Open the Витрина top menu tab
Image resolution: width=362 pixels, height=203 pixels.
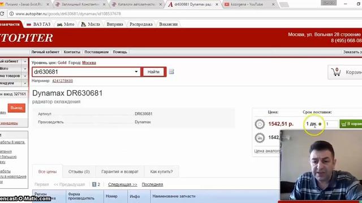(x=115, y=24)
